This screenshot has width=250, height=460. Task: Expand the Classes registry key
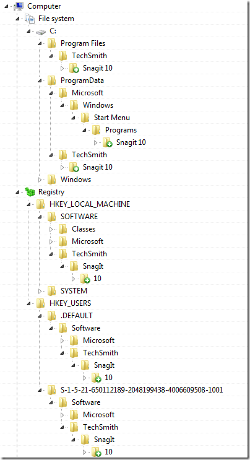51,229
